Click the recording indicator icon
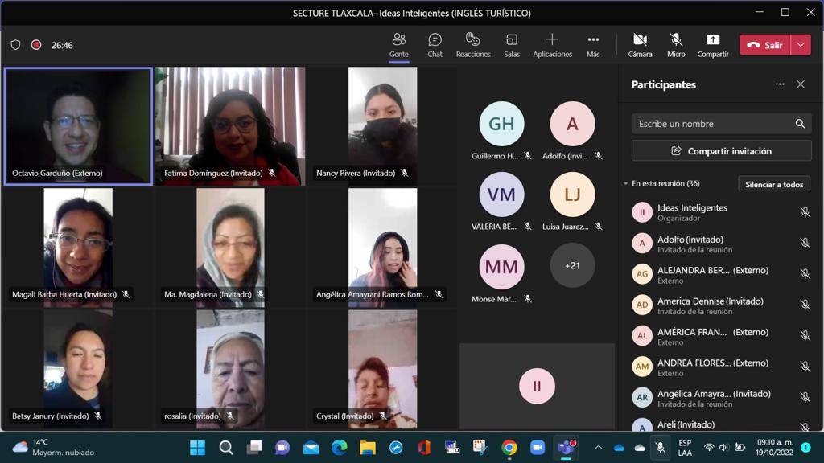This screenshot has height=463, width=824. pos(36,45)
